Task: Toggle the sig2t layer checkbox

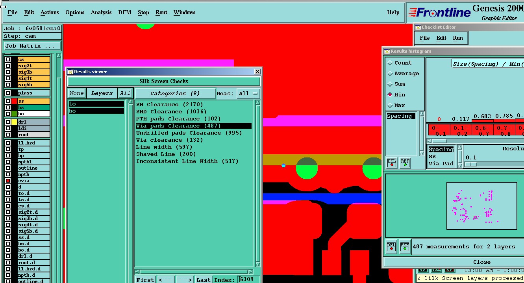Action: click(x=8, y=66)
